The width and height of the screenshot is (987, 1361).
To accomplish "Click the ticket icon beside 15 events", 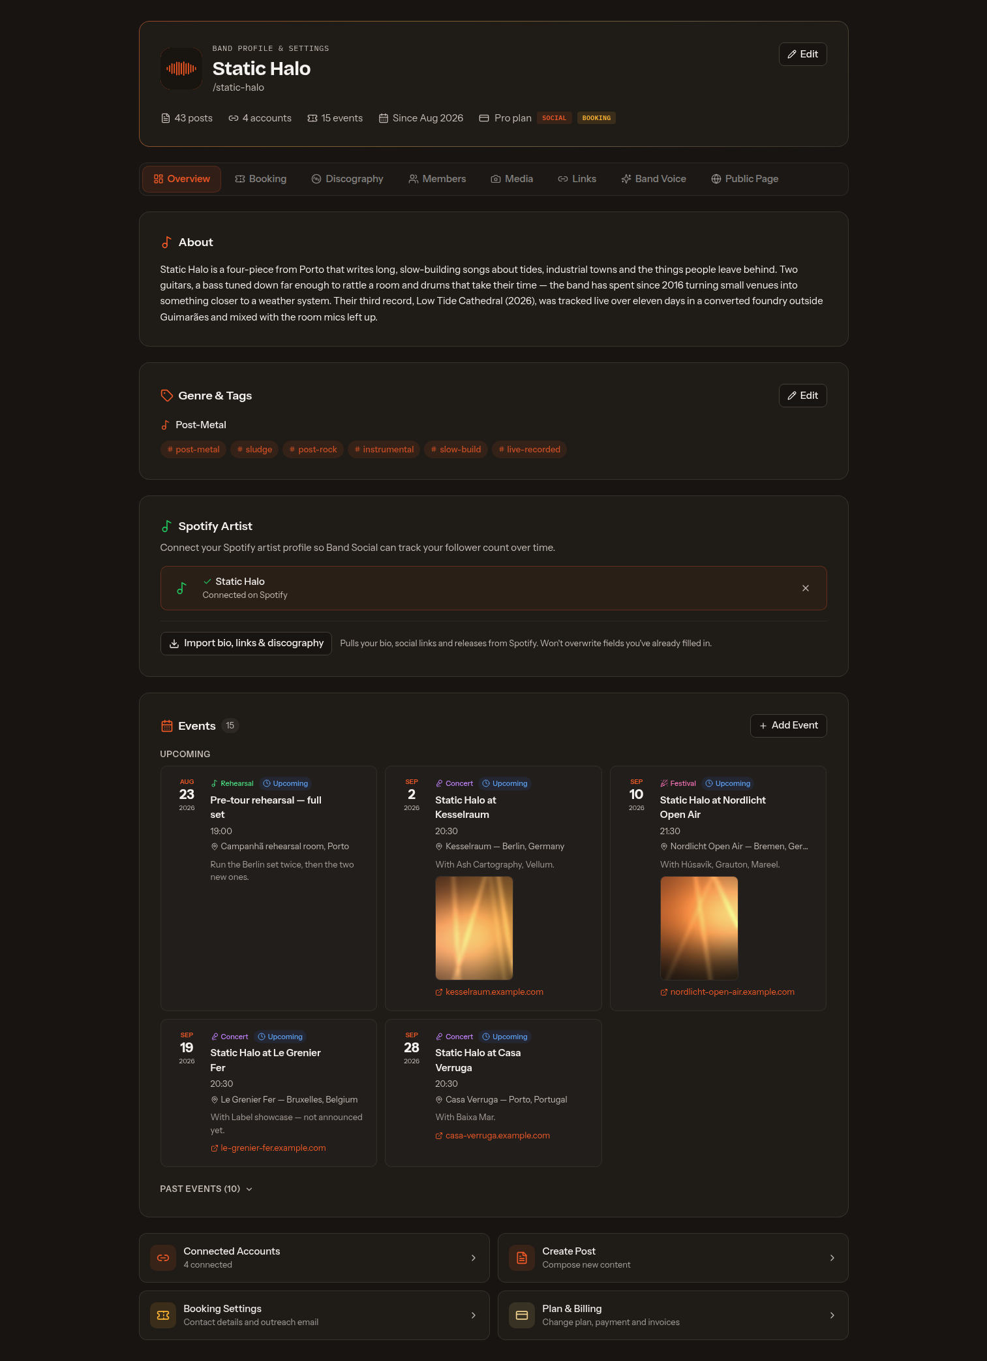I will tap(312, 118).
